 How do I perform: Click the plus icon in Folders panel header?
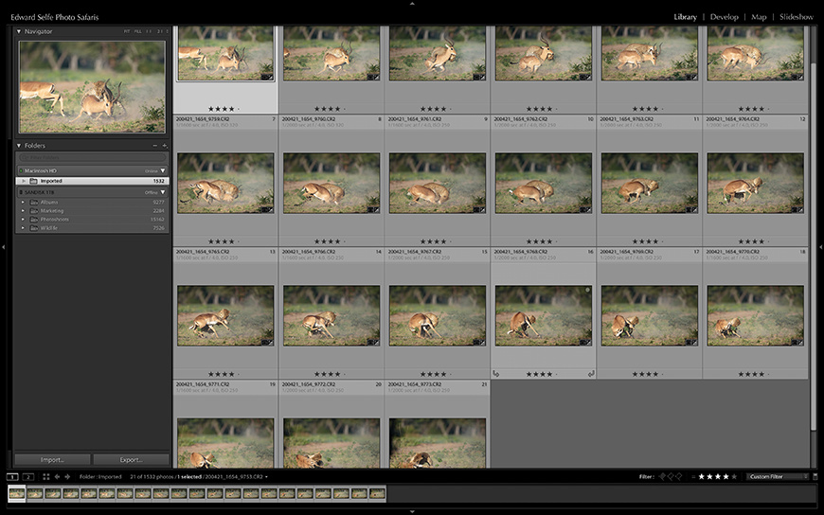coord(165,146)
